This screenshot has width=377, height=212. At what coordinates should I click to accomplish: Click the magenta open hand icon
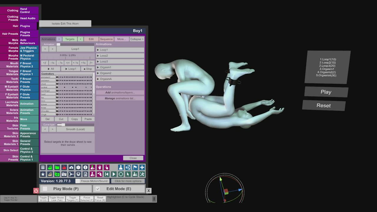click(x=99, y=167)
